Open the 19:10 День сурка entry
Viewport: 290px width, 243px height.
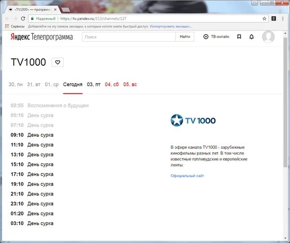(x=32, y=184)
